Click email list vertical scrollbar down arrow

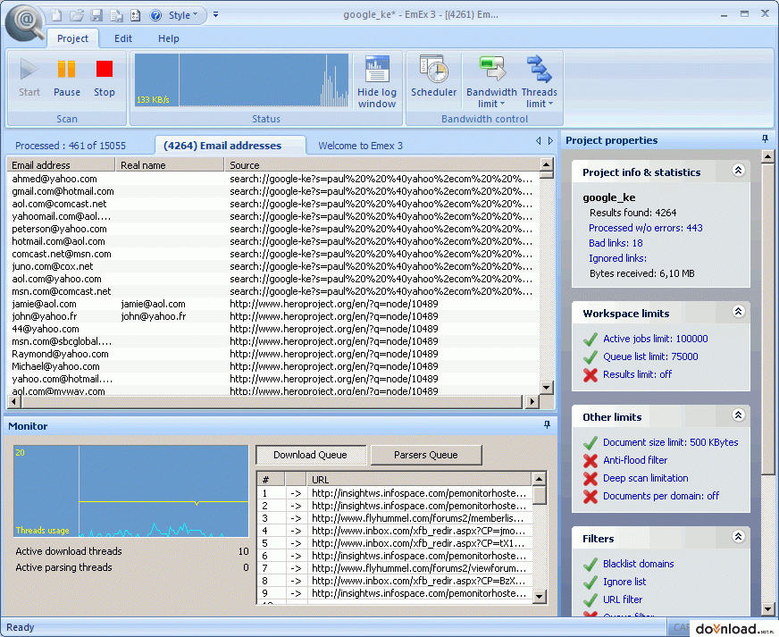click(x=547, y=388)
